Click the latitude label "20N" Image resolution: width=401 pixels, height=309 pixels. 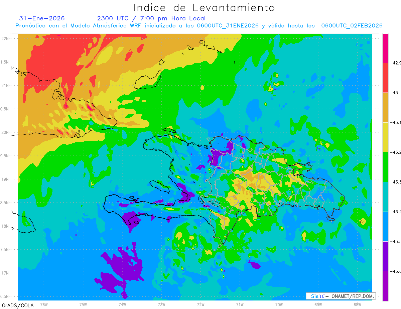[x=6, y=132]
